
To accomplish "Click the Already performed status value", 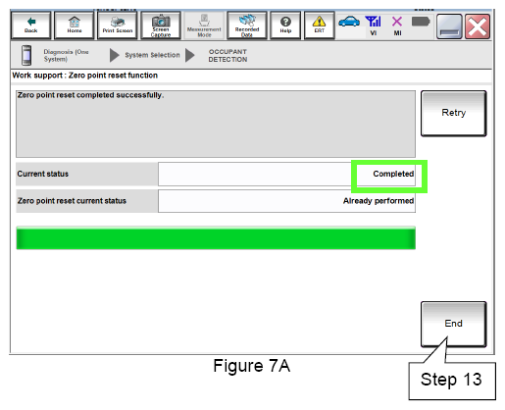I will [x=379, y=201].
